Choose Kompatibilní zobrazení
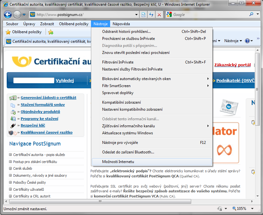263x215 pixels. click(x=152, y=102)
